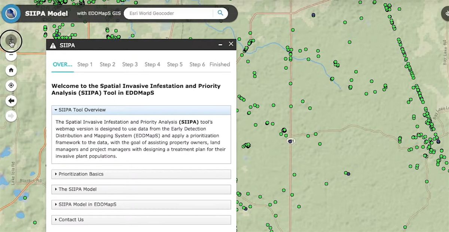Switch to the Step 1 tab
The width and height of the screenshot is (449, 232).
coord(85,65)
